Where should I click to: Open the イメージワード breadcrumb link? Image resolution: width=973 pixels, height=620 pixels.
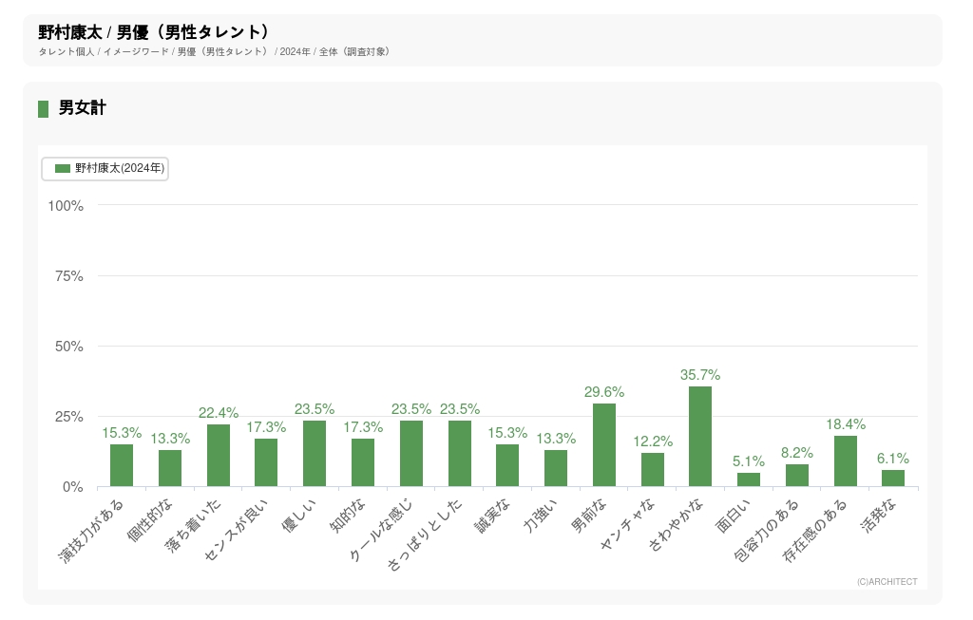click(136, 51)
